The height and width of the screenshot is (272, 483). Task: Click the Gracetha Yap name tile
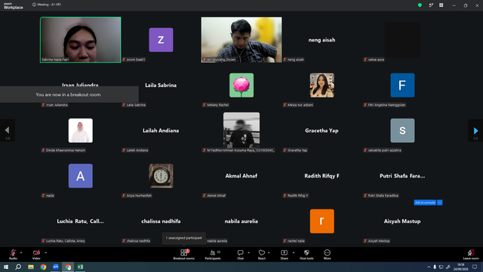click(x=322, y=131)
